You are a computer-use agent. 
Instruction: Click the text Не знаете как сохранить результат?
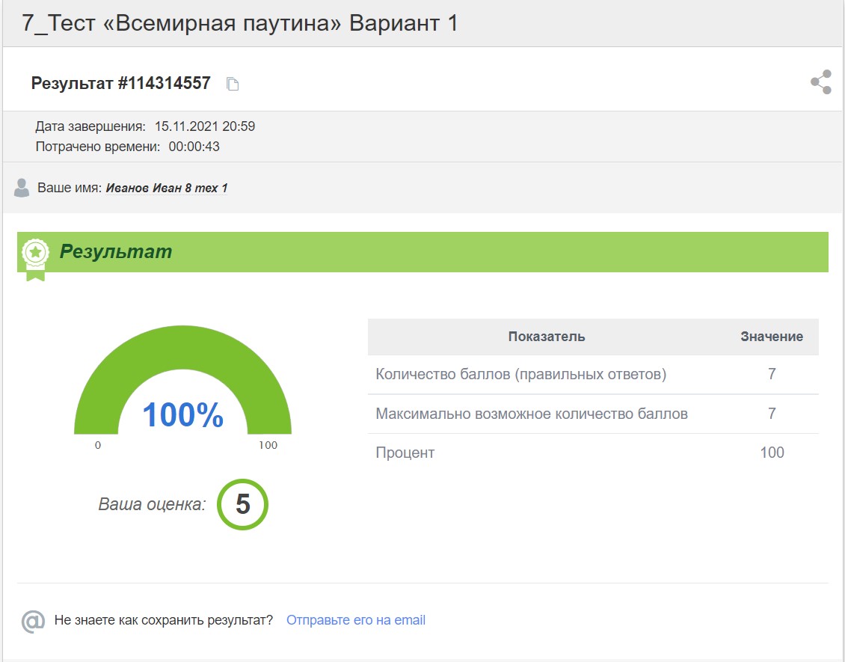click(x=164, y=620)
